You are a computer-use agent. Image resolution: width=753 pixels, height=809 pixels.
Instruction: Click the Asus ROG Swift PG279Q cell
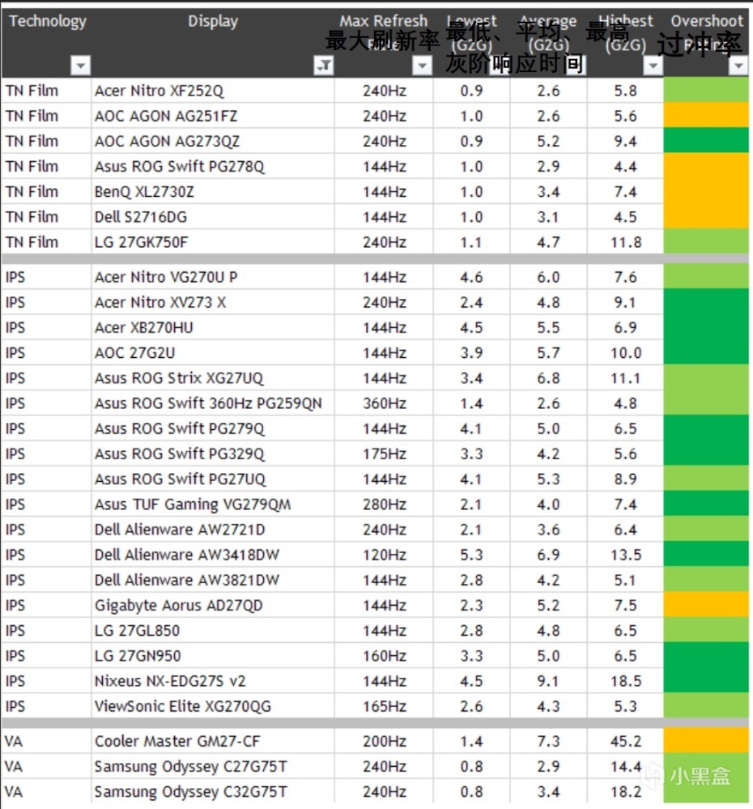point(213,428)
